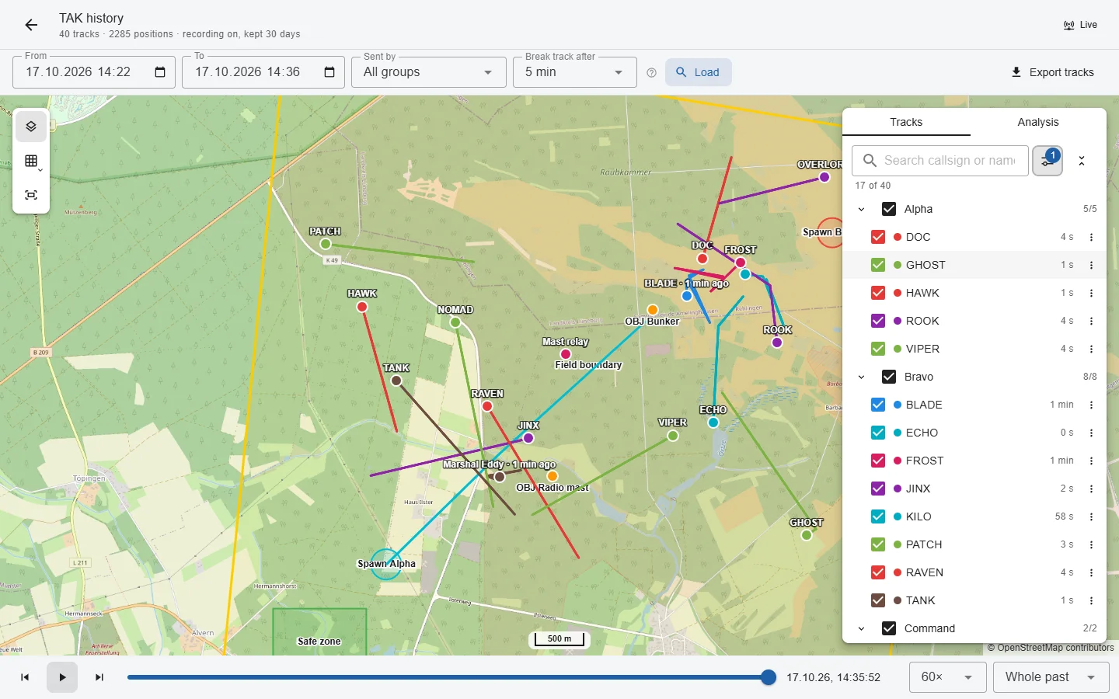
Task: Toggle the ROOK track checkbox
Action: pyautogui.click(x=878, y=321)
